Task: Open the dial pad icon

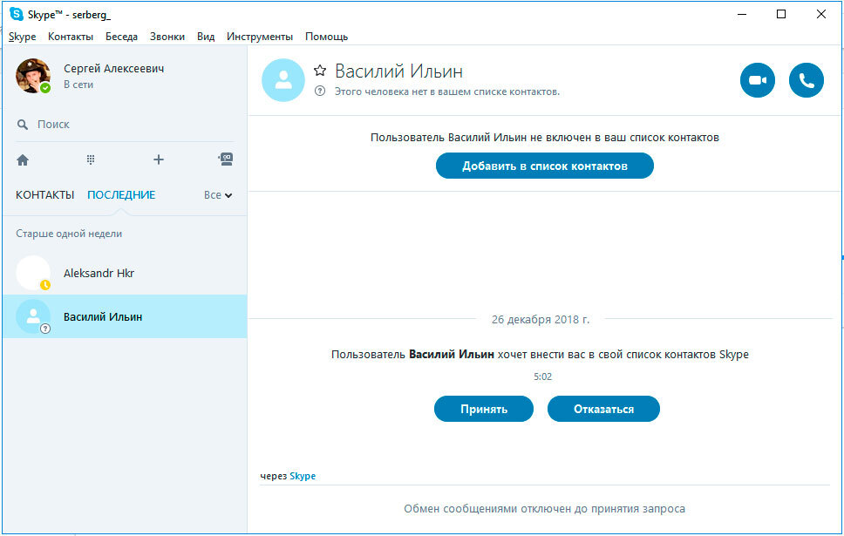Action: [x=91, y=159]
